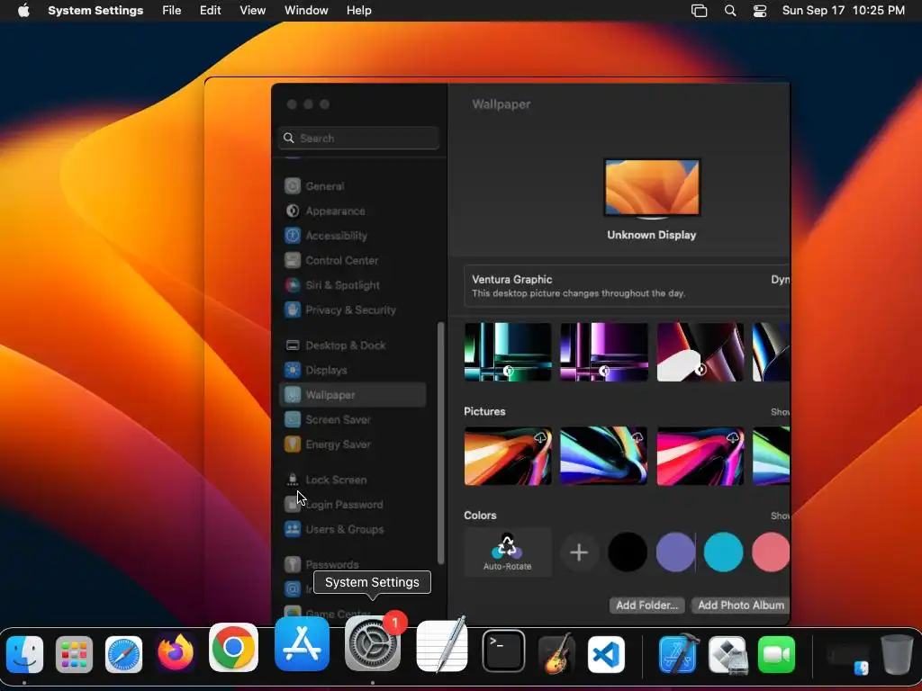This screenshot has width=922, height=691.
Task: Select the purple color swatch
Action: click(675, 552)
